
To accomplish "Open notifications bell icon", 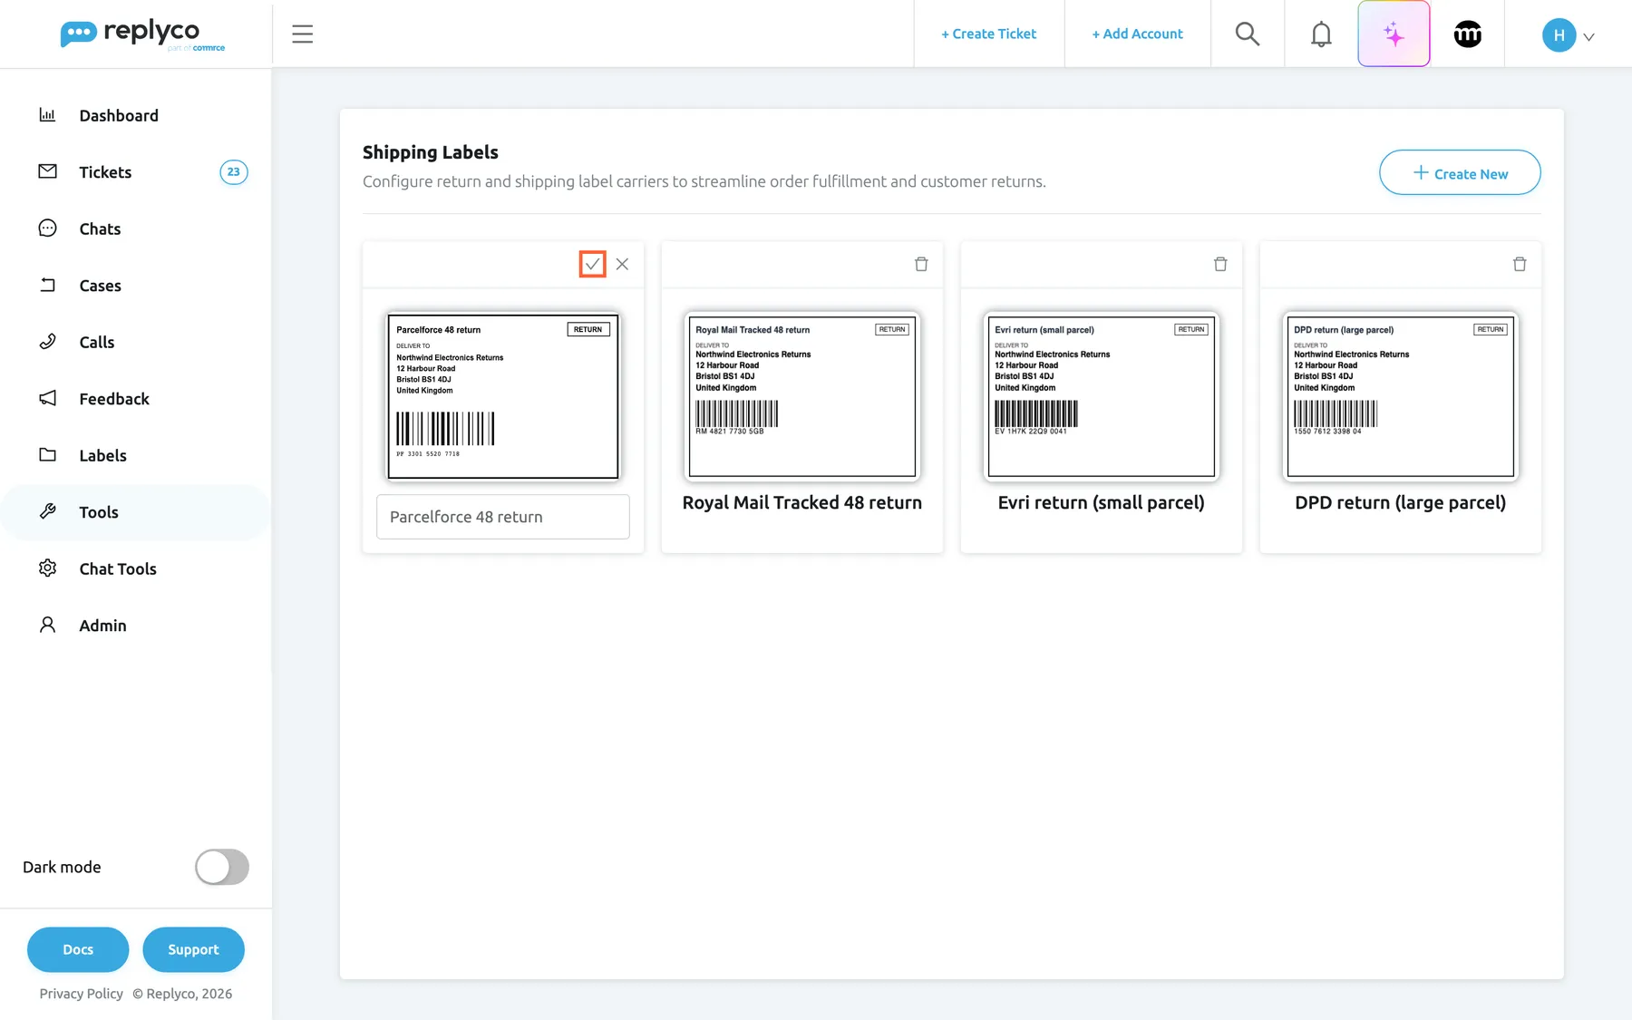I will coord(1321,34).
